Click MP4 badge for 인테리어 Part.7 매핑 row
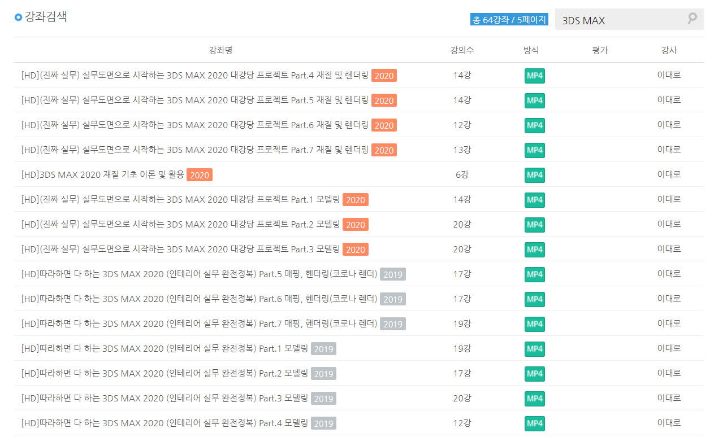 click(535, 324)
